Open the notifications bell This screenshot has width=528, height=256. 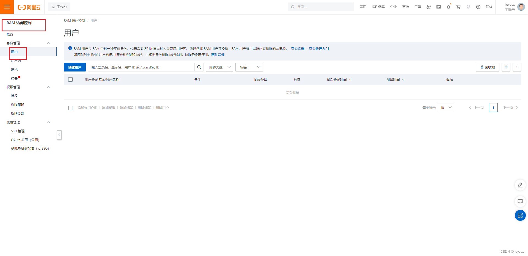tap(449, 7)
